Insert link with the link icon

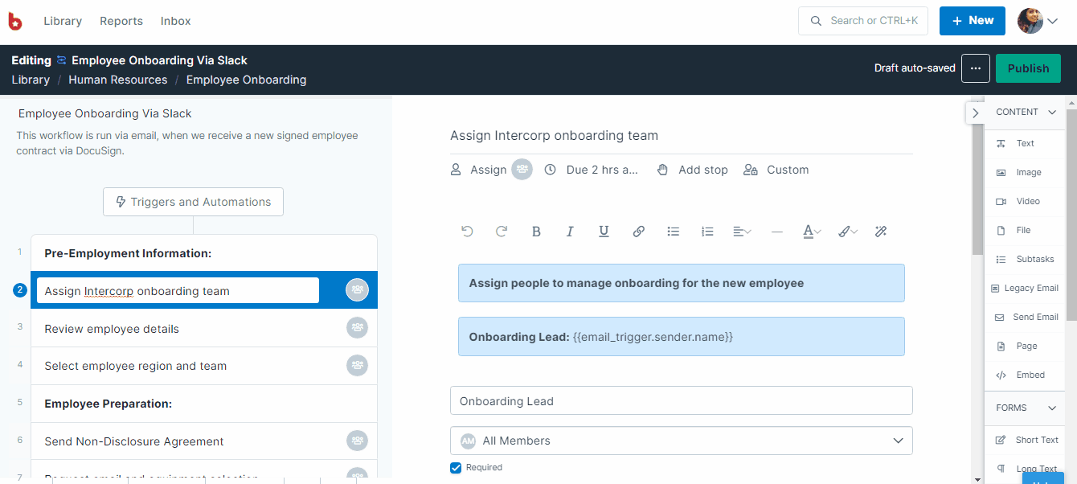[638, 232]
